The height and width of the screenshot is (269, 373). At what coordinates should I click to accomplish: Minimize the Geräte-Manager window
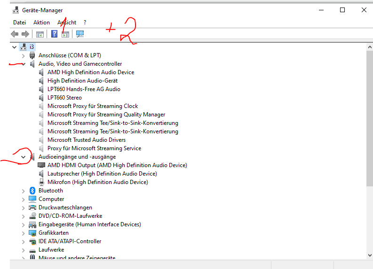click(321, 10)
